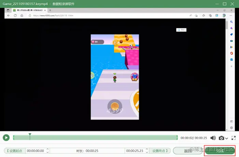Decrease end time with down stepper
The width and height of the screenshot is (239, 157).
pos(147,152)
